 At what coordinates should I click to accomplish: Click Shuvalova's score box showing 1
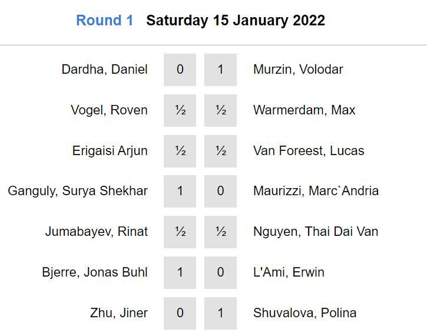tap(220, 313)
